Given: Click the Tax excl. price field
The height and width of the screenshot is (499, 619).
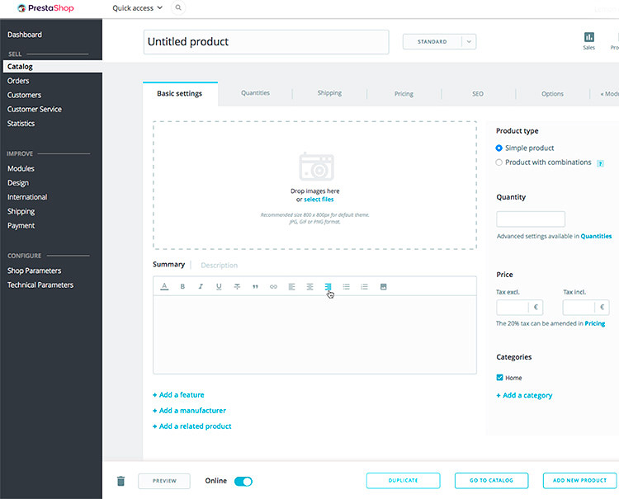Looking at the screenshot, I should click(519, 308).
